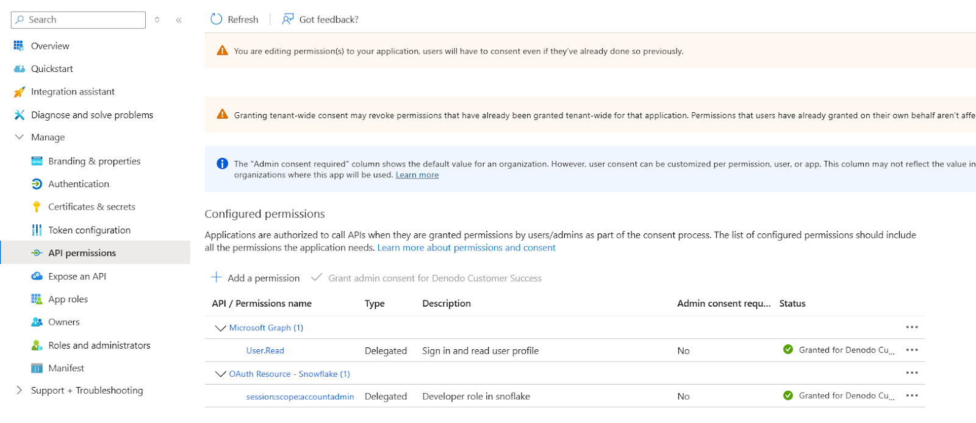
Task: Click the Expose an API cloud icon
Action: click(37, 276)
